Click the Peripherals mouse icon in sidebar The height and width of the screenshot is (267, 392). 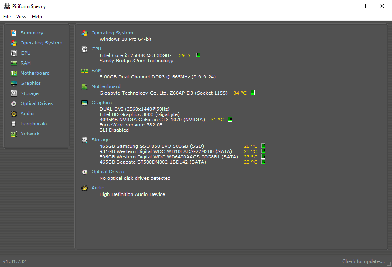(x=14, y=124)
